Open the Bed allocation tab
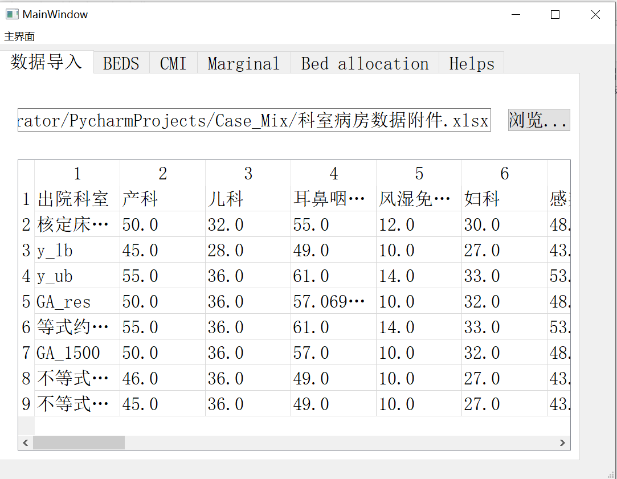The height and width of the screenshot is (479, 617). [364, 63]
